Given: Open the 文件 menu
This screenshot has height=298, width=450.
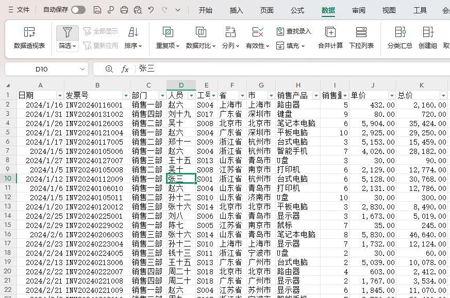Looking at the screenshot, I should coord(19,10).
